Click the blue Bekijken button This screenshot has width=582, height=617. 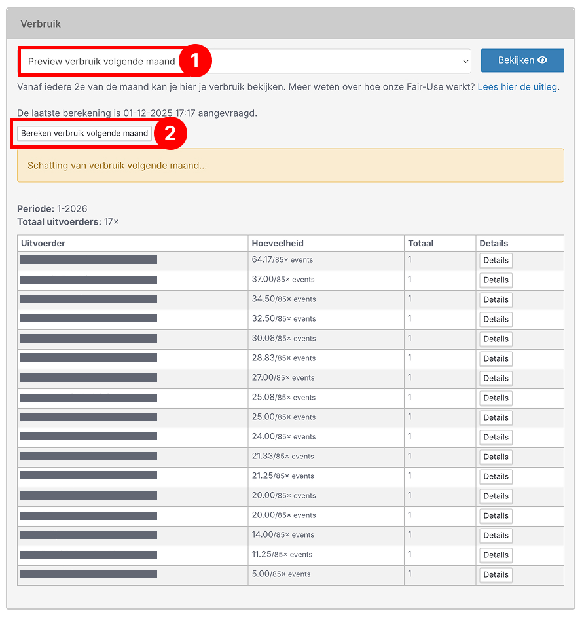point(522,60)
